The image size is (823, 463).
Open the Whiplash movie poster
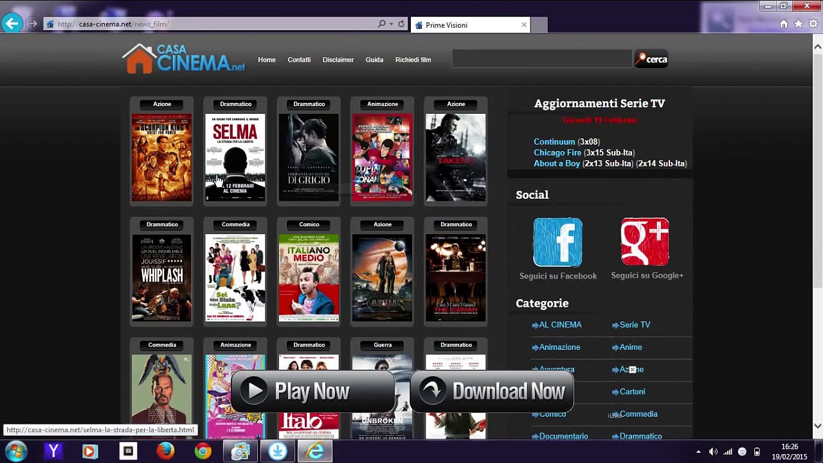click(162, 278)
